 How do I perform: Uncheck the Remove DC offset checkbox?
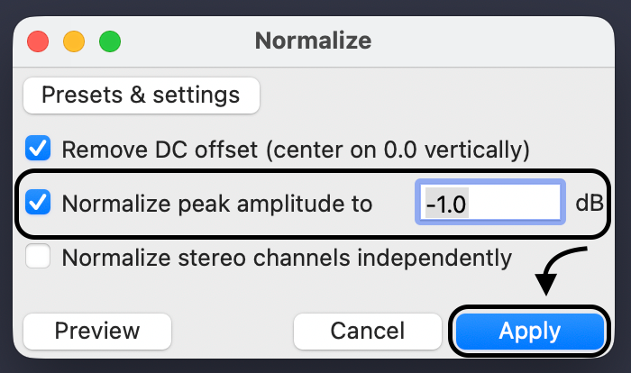click(38, 148)
